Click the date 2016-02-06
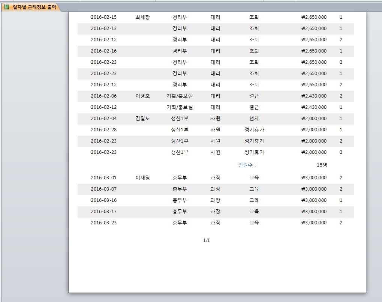 point(103,96)
